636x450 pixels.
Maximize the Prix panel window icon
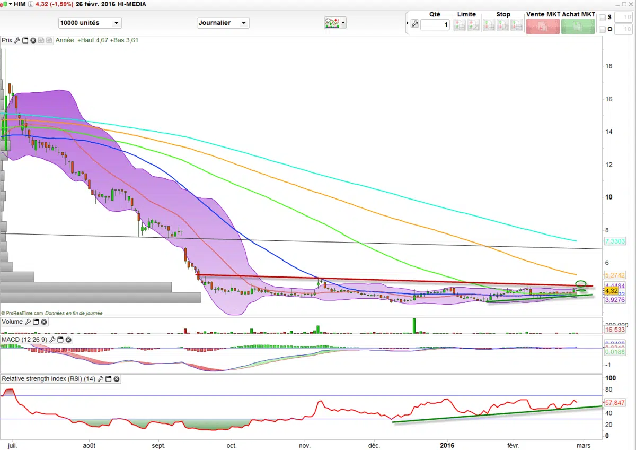point(25,40)
